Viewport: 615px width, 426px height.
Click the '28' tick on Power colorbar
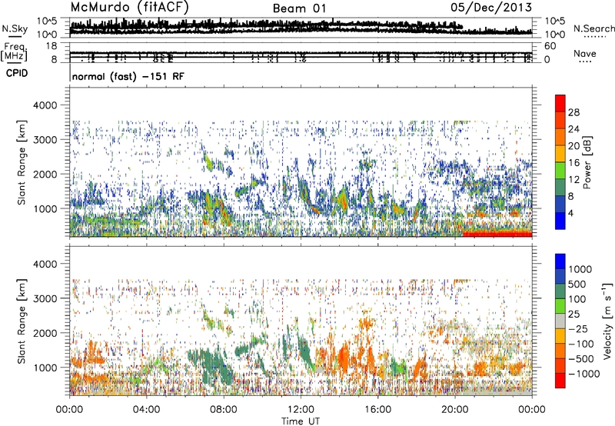point(573,112)
